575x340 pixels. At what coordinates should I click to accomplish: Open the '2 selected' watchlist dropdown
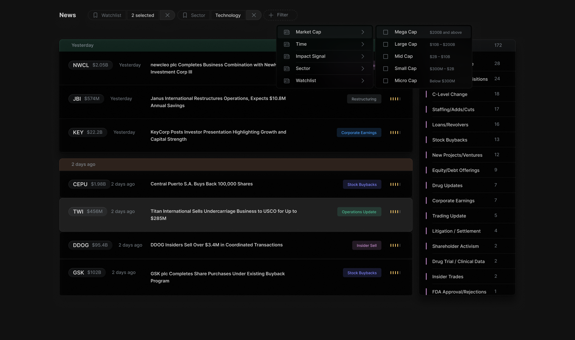point(143,15)
